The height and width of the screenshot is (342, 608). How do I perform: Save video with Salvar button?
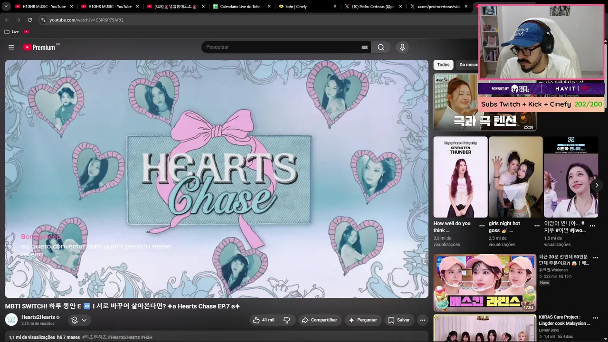coord(399,320)
